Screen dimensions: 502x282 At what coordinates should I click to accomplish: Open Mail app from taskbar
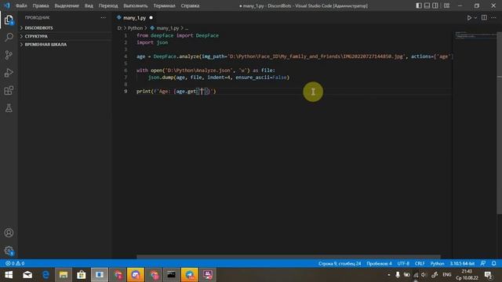[x=27, y=275]
